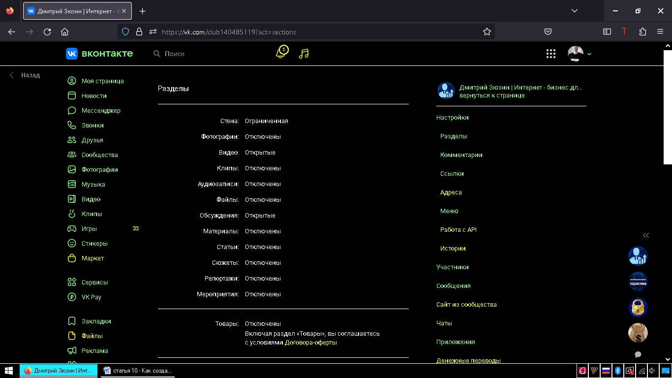Open Друзья sidebar icon
The image size is (672, 378).
point(72,140)
